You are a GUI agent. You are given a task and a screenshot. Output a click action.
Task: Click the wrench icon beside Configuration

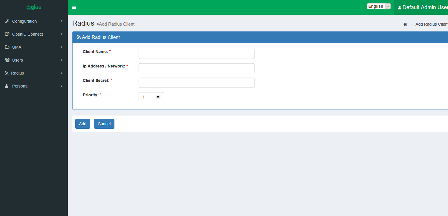[x=7, y=21]
